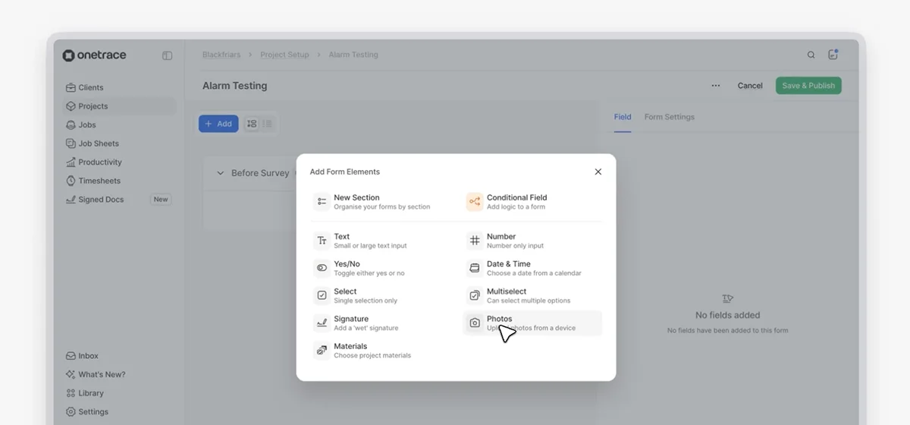Click 'Add logic to a form' description
910x425 pixels.
(x=516, y=206)
